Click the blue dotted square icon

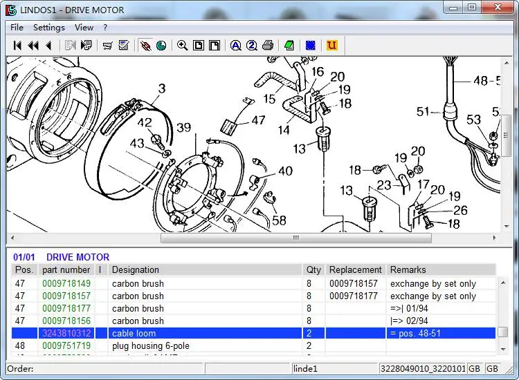pos(311,46)
